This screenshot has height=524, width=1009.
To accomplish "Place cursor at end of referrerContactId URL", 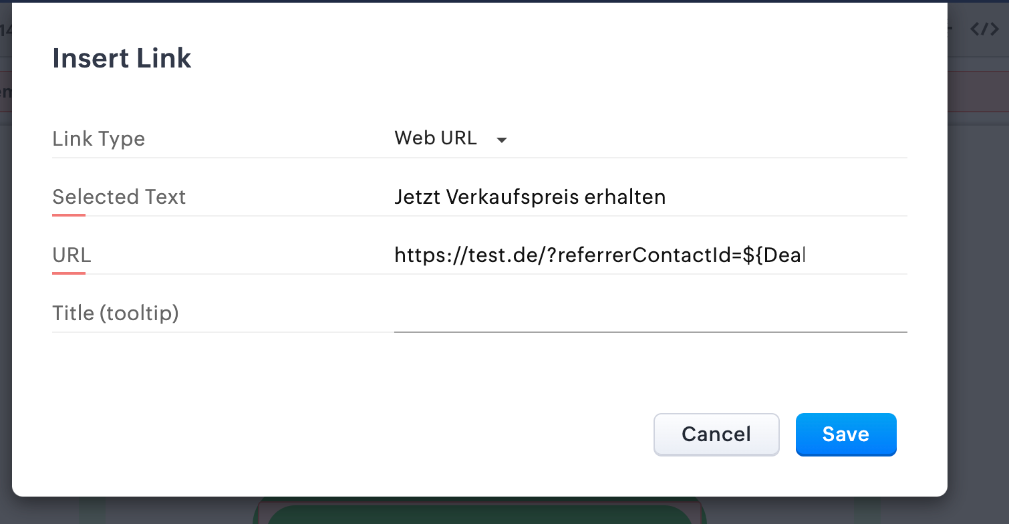I will [805, 255].
